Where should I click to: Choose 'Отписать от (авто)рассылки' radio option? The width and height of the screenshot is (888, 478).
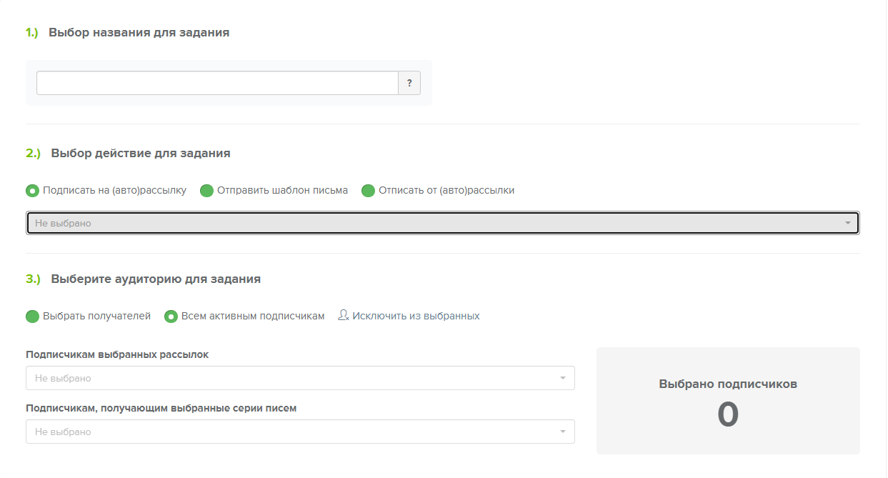click(x=368, y=191)
